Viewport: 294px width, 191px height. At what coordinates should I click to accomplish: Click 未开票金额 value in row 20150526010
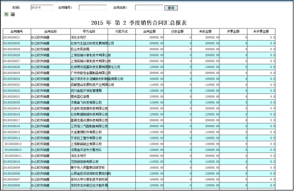tap(273, 161)
